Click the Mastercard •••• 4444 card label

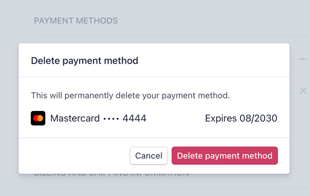tap(98, 118)
